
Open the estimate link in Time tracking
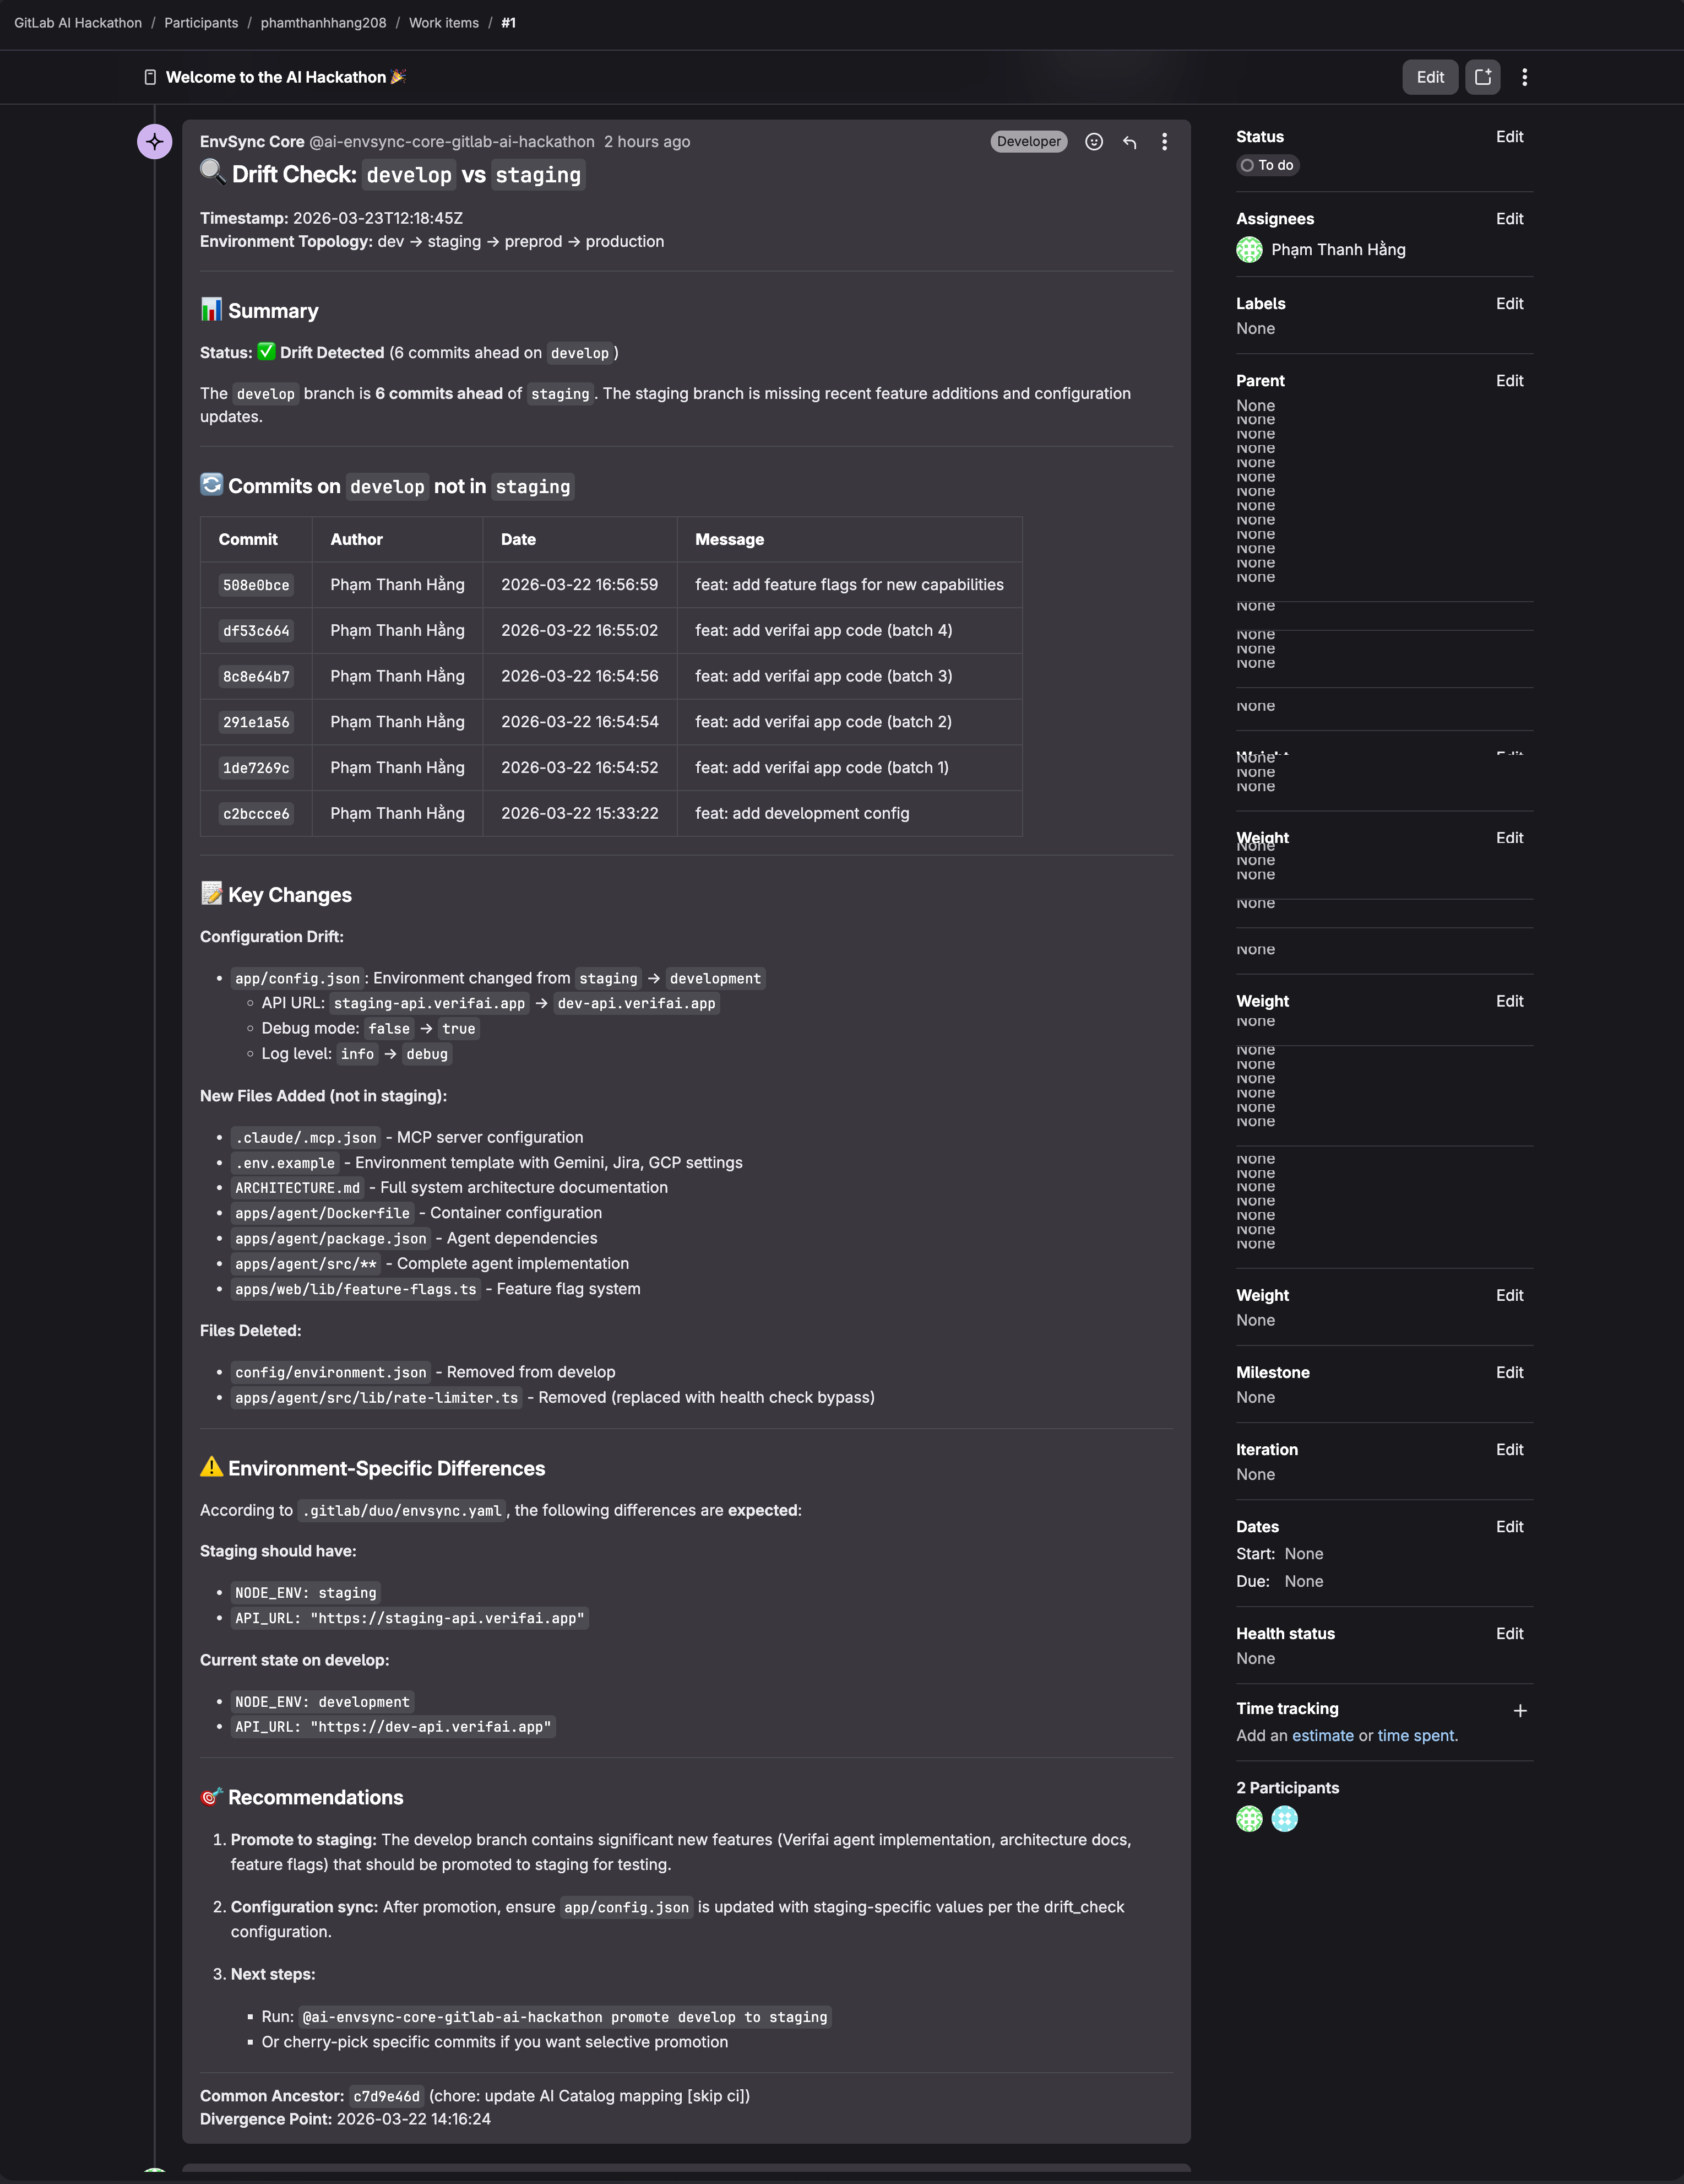(x=1322, y=1736)
